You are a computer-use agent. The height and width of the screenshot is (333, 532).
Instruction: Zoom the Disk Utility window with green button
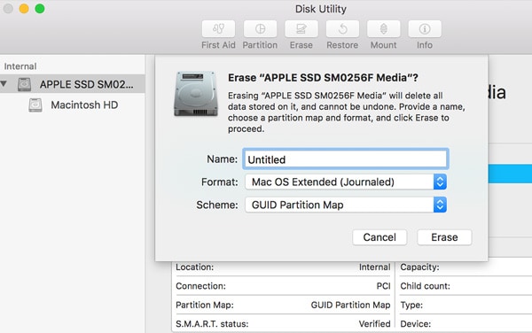click(40, 9)
